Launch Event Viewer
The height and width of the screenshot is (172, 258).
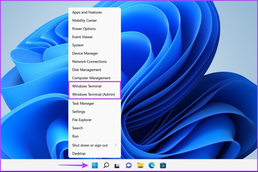[82, 37]
